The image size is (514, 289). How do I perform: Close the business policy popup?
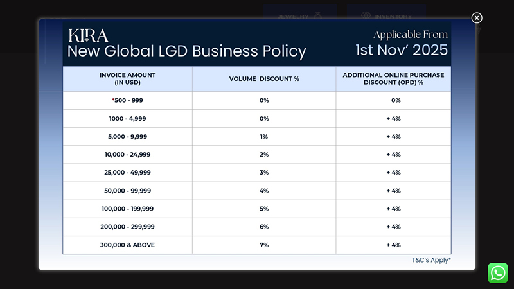pyautogui.click(x=477, y=18)
